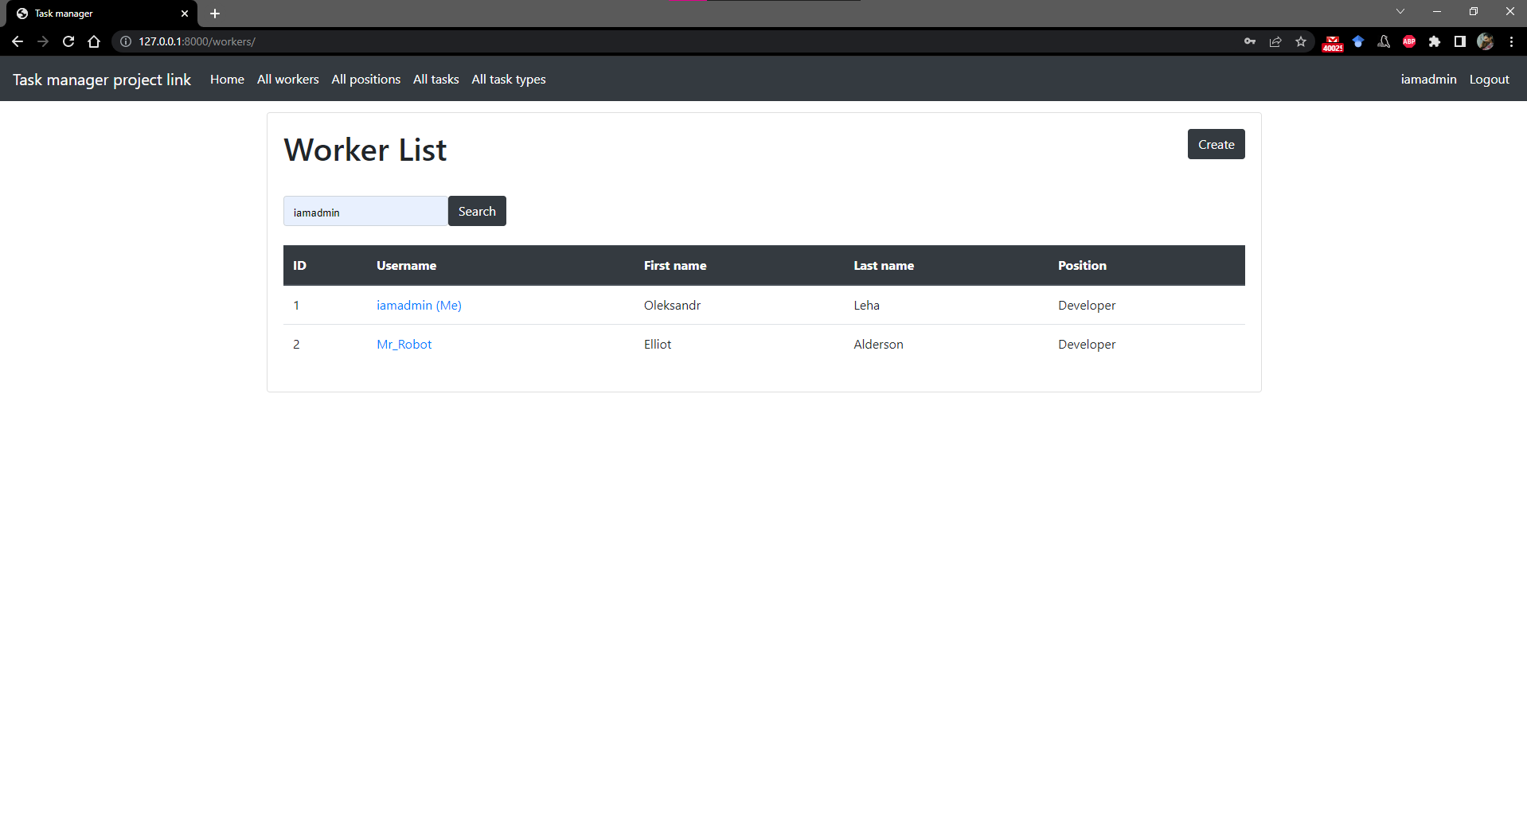This screenshot has width=1527, height=827.
Task: Go to browser home icon
Action: [x=94, y=41]
